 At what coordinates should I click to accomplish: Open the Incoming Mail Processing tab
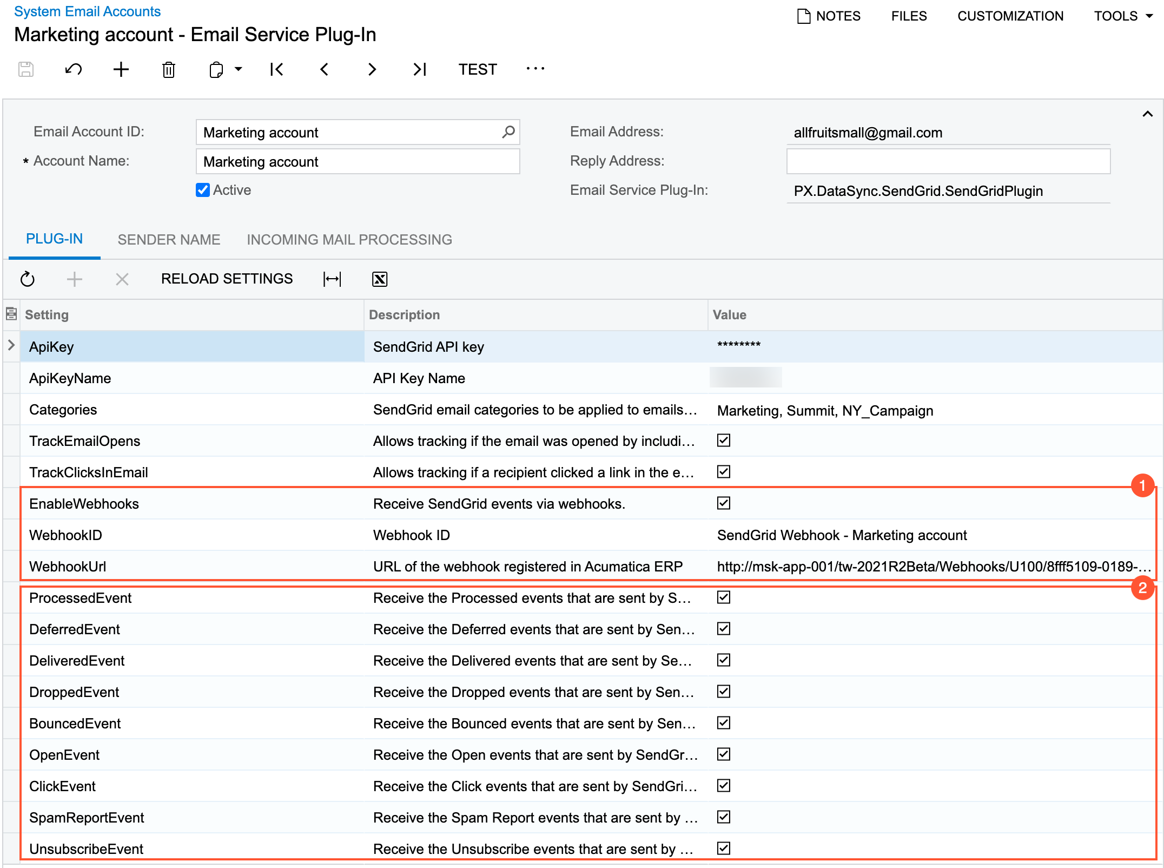coord(349,240)
